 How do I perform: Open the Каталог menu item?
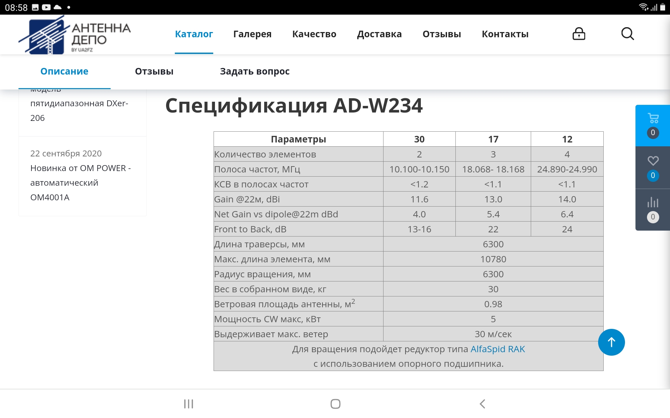coord(194,34)
